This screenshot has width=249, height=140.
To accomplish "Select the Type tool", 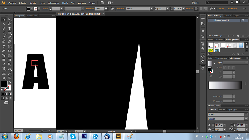I will tap(10, 28).
